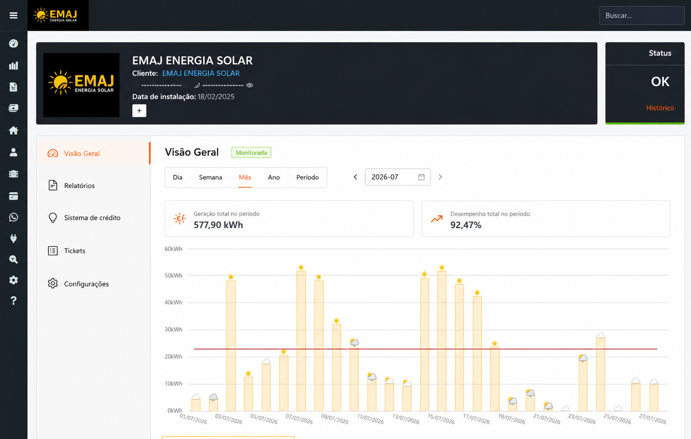Open the ticket icon in dark sidebar

(14, 174)
